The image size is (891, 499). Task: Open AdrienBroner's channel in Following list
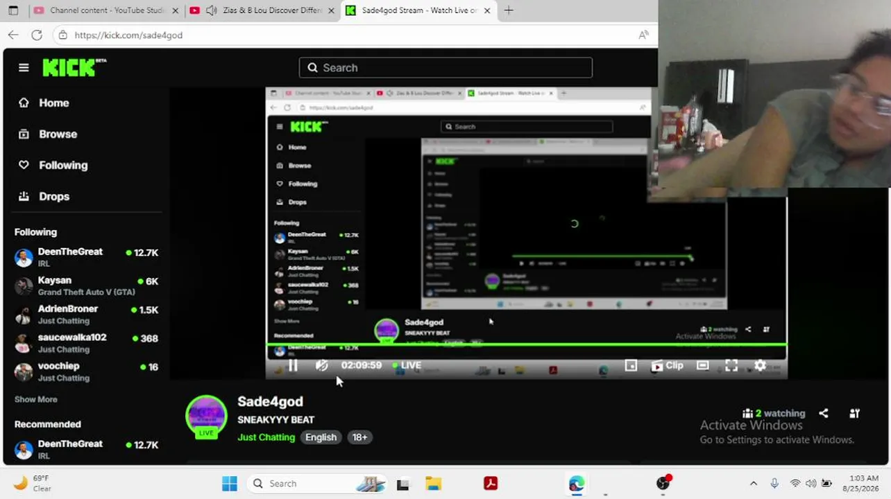point(87,314)
